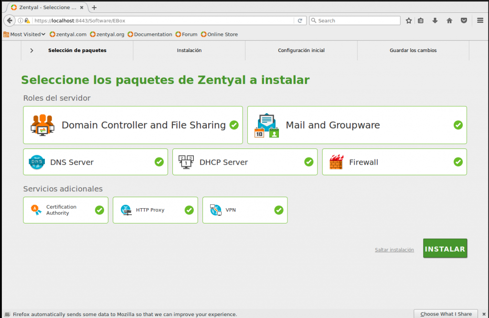The height and width of the screenshot is (318, 489).
Task: Click the Firefox Search input field
Action: 358,21
